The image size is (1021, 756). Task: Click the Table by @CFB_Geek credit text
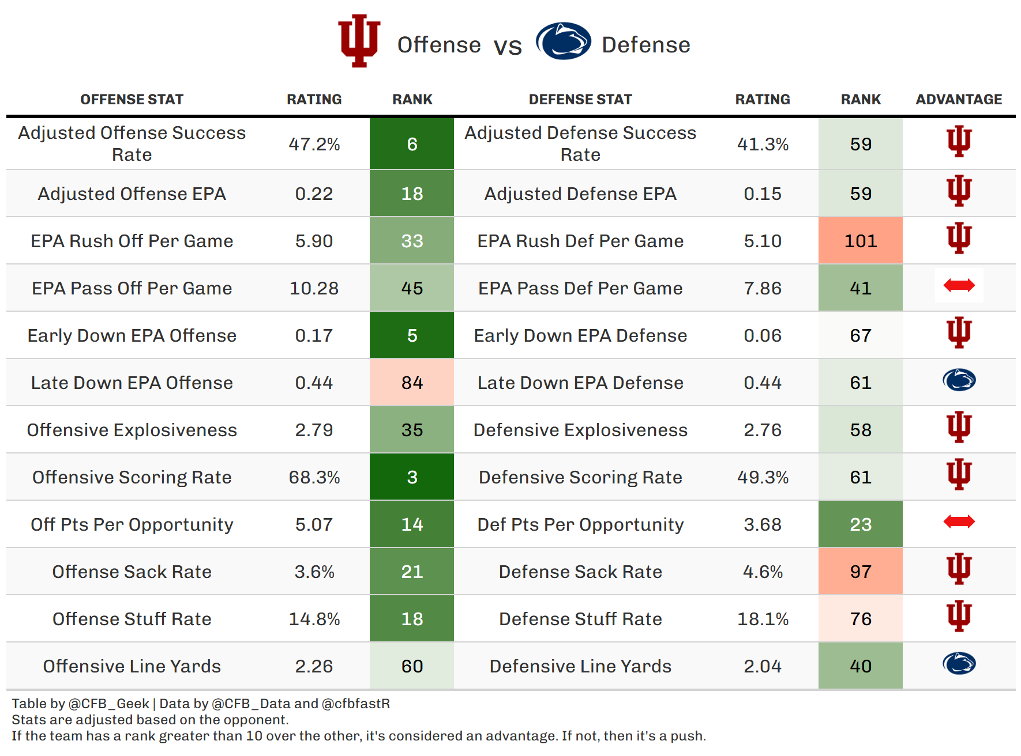pos(81,704)
